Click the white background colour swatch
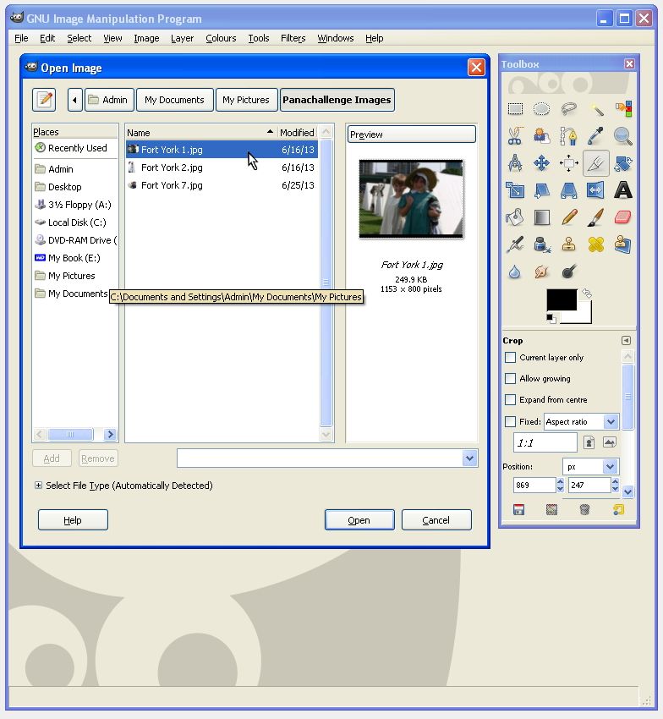The width and height of the screenshot is (663, 719). [x=584, y=316]
